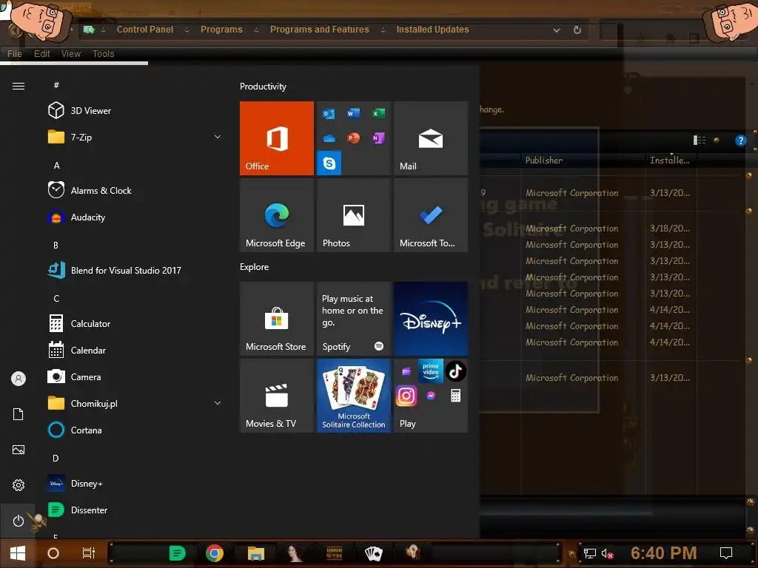Click the C letter header in the app list
Image resolution: width=758 pixels, height=568 pixels.
click(56, 299)
